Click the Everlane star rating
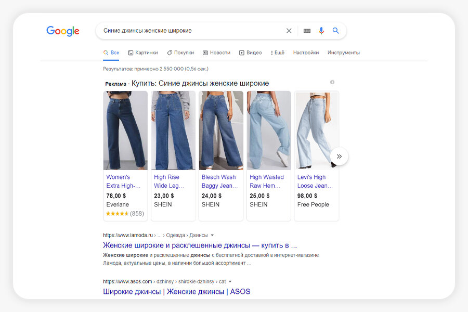 tap(118, 214)
